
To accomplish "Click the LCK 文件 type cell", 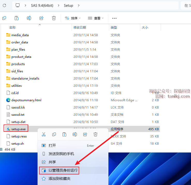I will tap(117, 107).
